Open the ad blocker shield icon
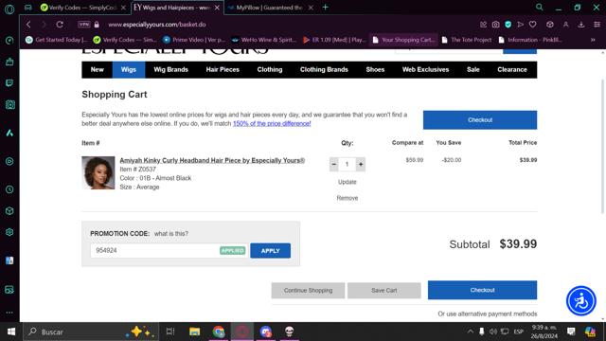Image resolution: width=606 pixels, height=341 pixels. (508, 25)
